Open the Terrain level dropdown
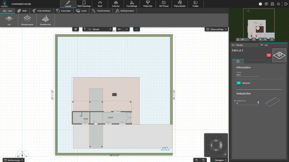The height and width of the screenshot is (162, 289). pyautogui.click(x=100, y=29)
